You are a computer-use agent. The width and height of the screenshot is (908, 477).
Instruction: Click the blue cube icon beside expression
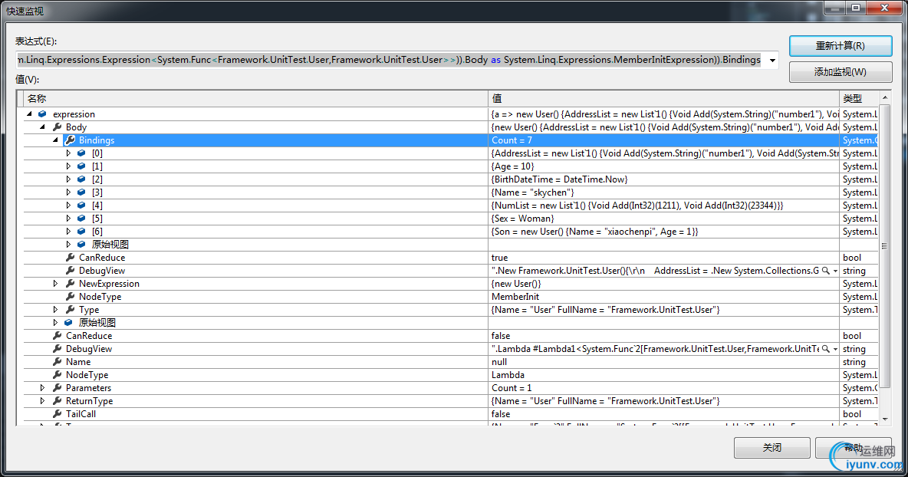click(x=42, y=114)
